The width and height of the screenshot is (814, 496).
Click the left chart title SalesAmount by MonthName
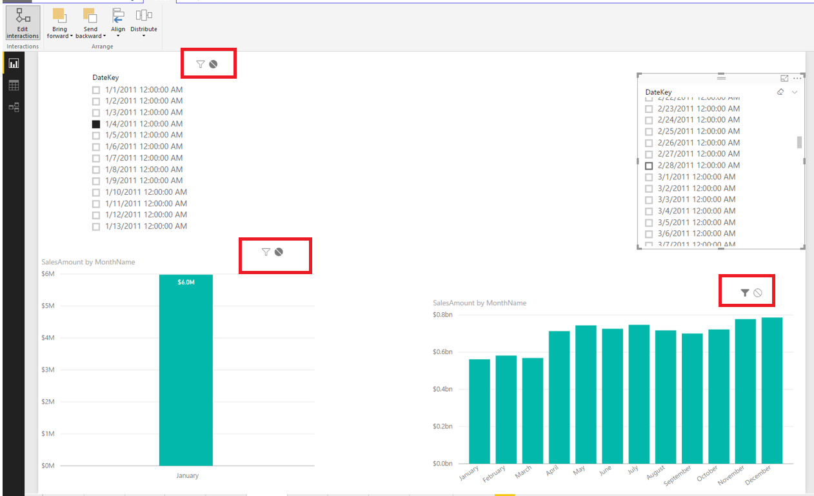pos(88,263)
